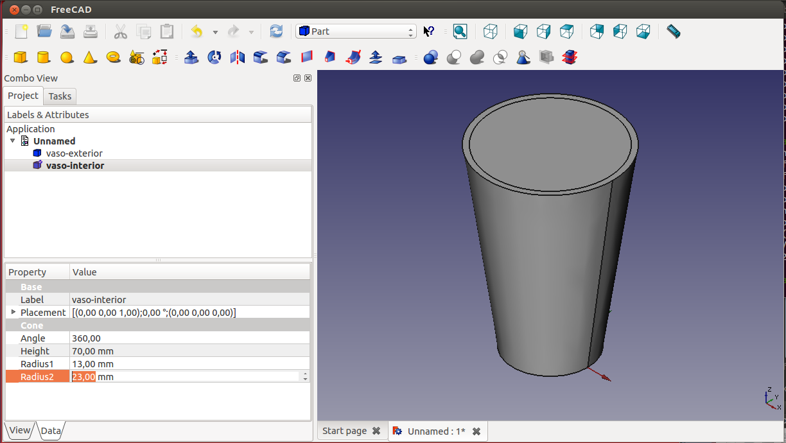The width and height of the screenshot is (786, 443).
Task: Expand the Placement property row
Action: coord(13,312)
